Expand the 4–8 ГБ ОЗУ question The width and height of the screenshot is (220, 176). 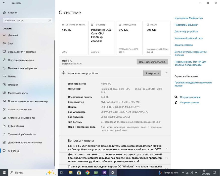tap(166, 148)
